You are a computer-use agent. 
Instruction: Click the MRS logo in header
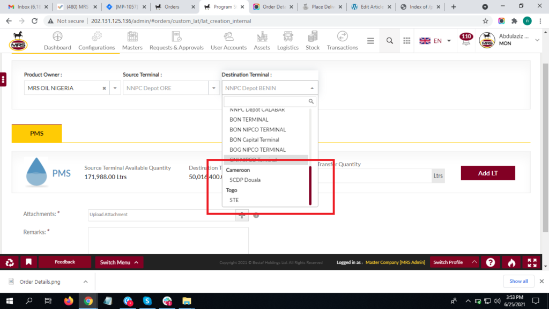coord(18,41)
